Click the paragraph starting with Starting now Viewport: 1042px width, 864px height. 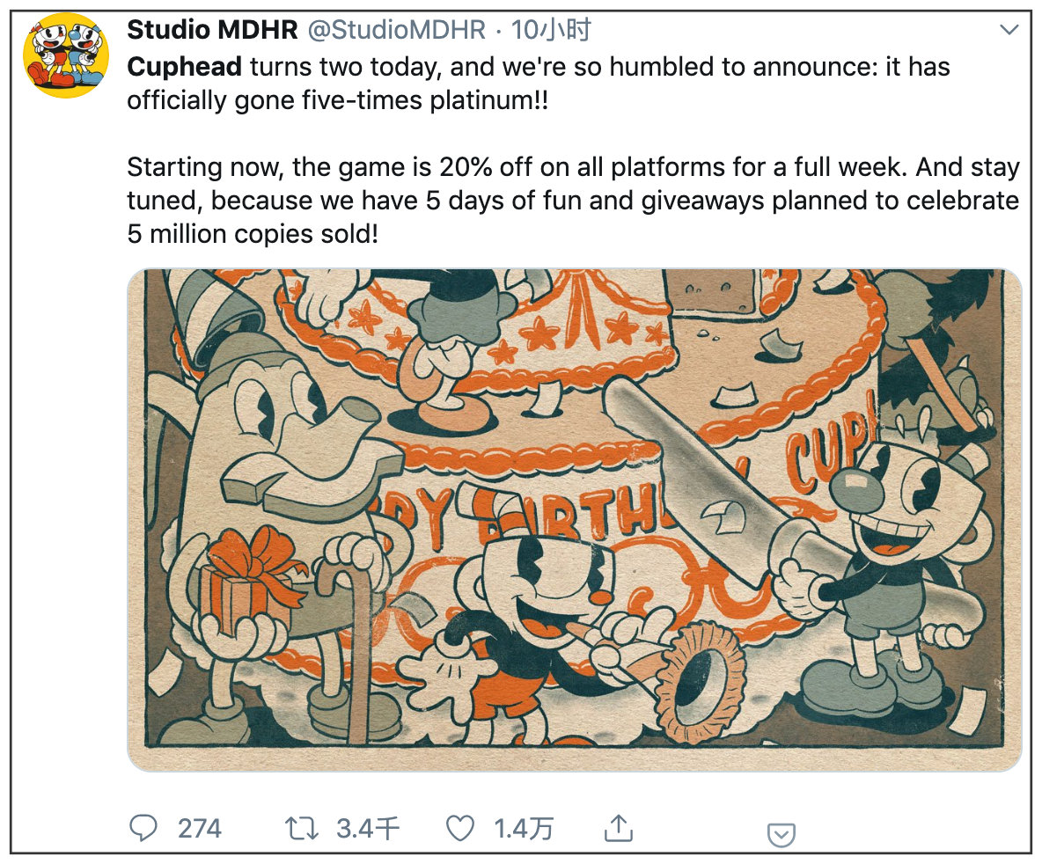pyautogui.click(x=573, y=200)
